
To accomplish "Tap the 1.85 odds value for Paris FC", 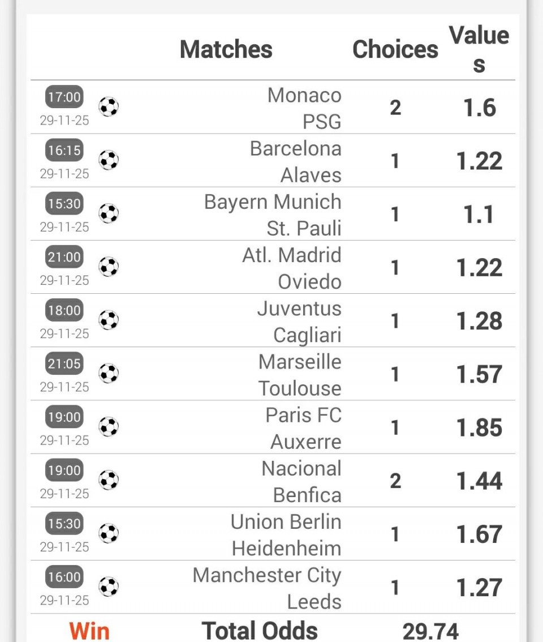I will tap(479, 427).
